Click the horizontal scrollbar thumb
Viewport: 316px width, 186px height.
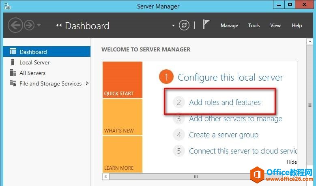pyautogui.click(x=196, y=177)
